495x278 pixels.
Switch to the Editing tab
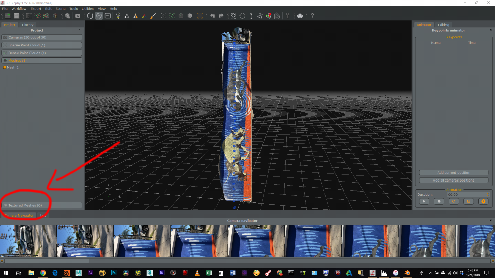(443, 25)
